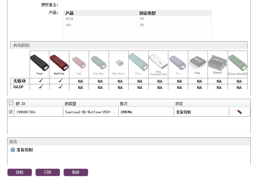The width and height of the screenshot is (256, 180).
Task: Click the Drive microSD key icon
Action: click(x=238, y=63)
